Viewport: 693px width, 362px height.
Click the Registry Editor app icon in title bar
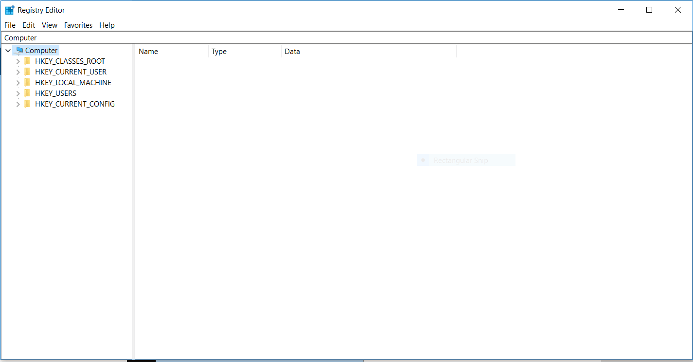pyautogui.click(x=10, y=10)
